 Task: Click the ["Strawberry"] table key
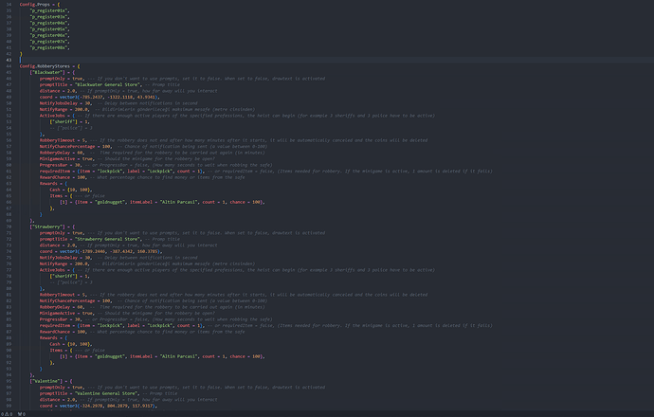47,227
